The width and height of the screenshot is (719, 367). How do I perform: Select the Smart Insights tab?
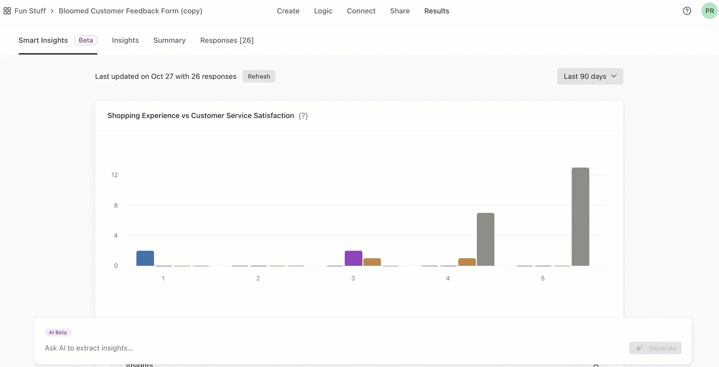point(43,40)
